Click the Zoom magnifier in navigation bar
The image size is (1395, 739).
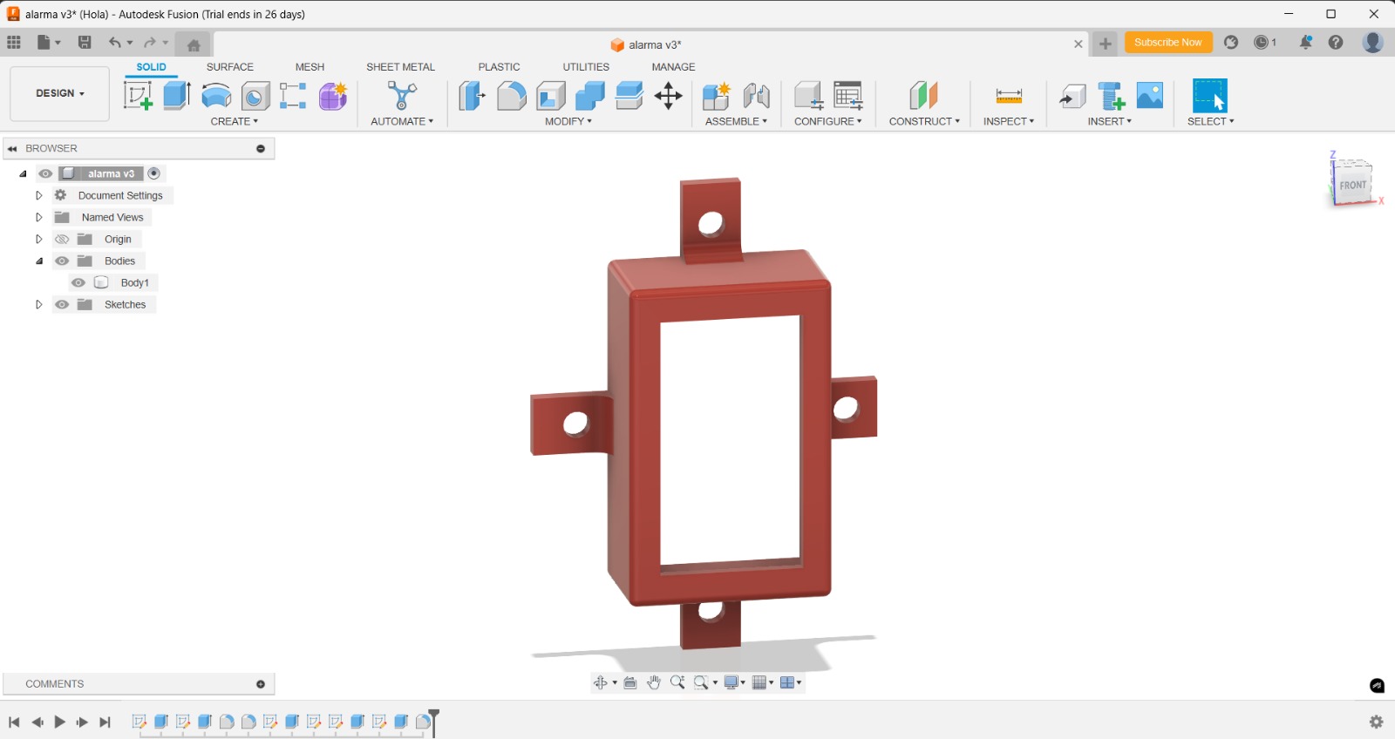[x=677, y=682]
